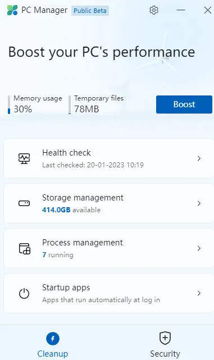This screenshot has width=214, height=360.
Task: Click the Memory usage level bar
Action: [x=9, y=104]
